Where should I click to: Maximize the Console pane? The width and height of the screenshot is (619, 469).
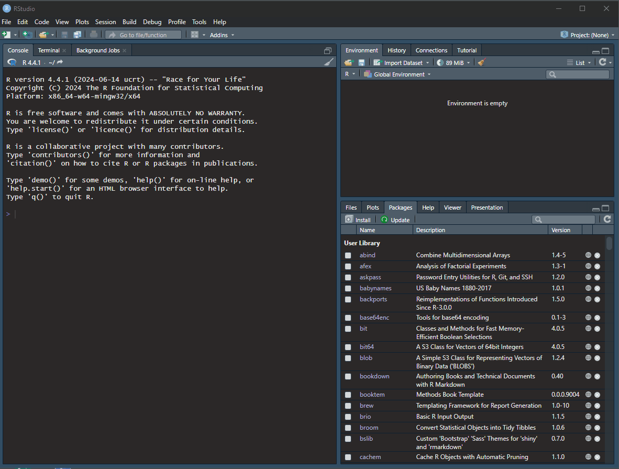(x=328, y=51)
